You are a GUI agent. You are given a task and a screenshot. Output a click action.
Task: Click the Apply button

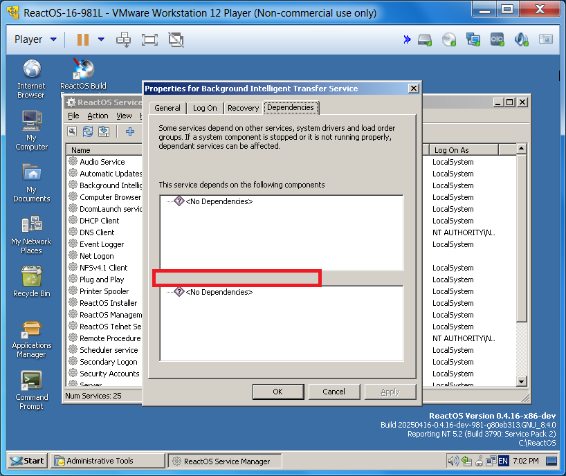point(390,392)
